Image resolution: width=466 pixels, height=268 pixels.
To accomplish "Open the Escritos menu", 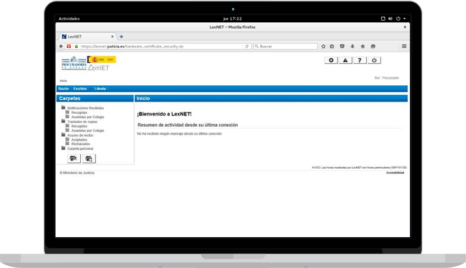I will (80, 89).
